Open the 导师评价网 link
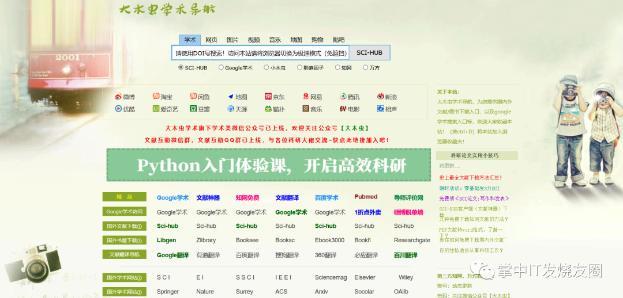The width and height of the screenshot is (623, 298). (408, 198)
